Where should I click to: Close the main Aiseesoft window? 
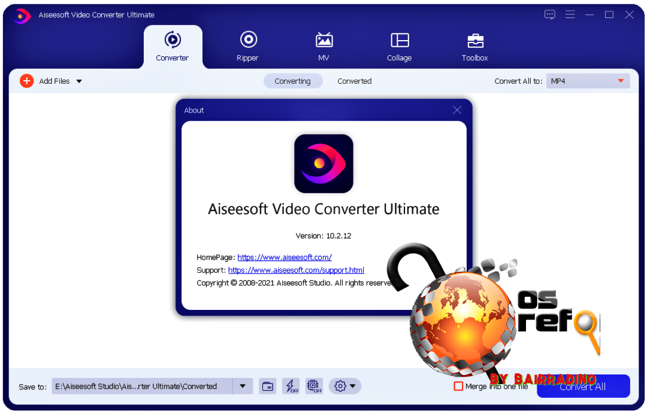pos(629,15)
